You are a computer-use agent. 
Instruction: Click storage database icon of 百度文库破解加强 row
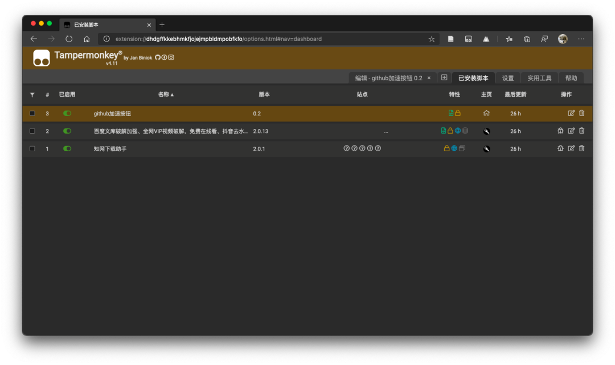click(x=465, y=131)
